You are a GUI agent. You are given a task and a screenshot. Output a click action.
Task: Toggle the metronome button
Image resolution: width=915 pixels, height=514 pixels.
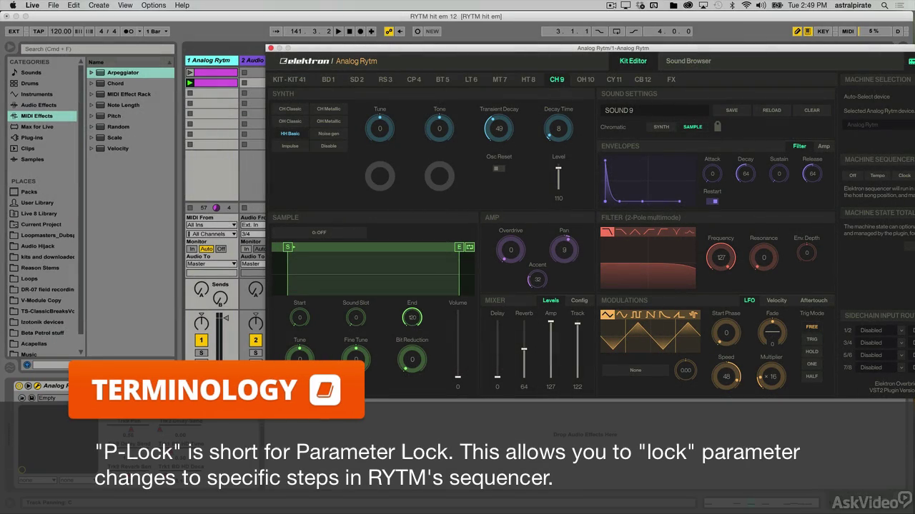point(129,31)
